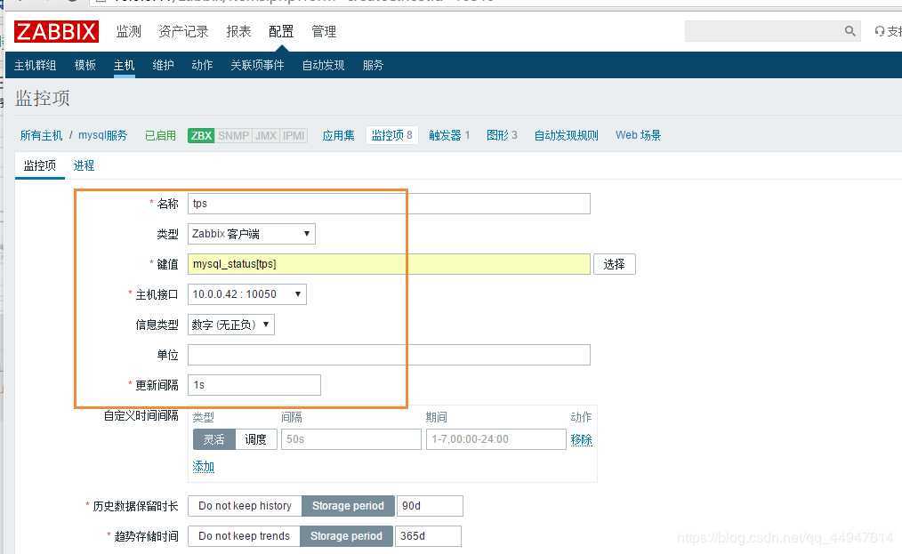The width and height of the screenshot is (902, 554).
Task: Select the 调度 interval type
Action: click(256, 439)
